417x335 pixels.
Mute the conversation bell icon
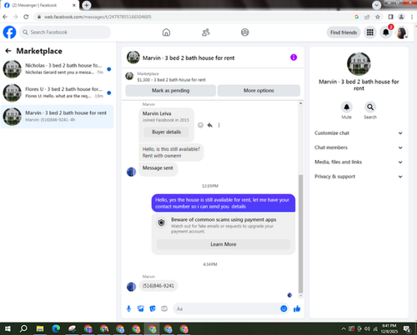pyautogui.click(x=347, y=107)
